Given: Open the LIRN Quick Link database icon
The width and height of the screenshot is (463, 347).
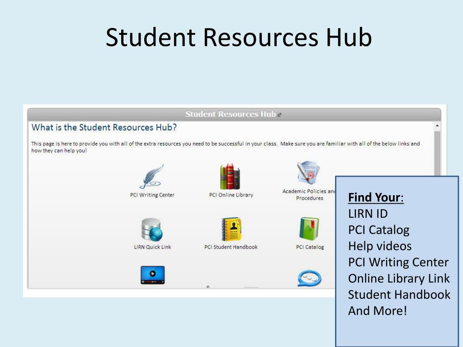Looking at the screenshot, I should [152, 229].
